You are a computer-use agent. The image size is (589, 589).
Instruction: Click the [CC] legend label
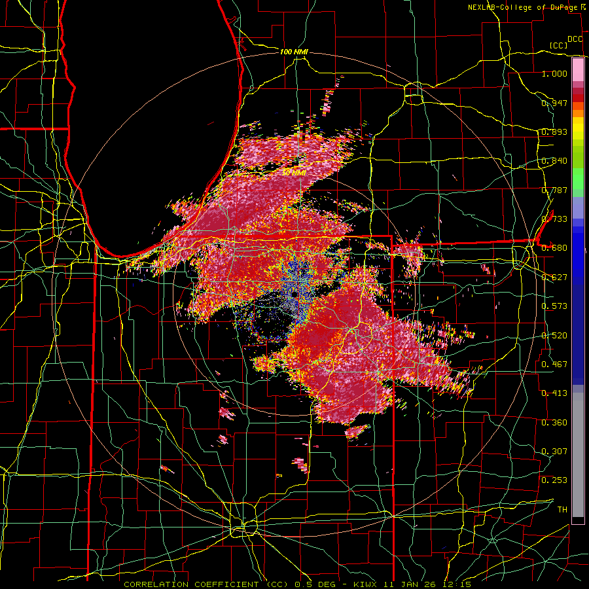558,45
